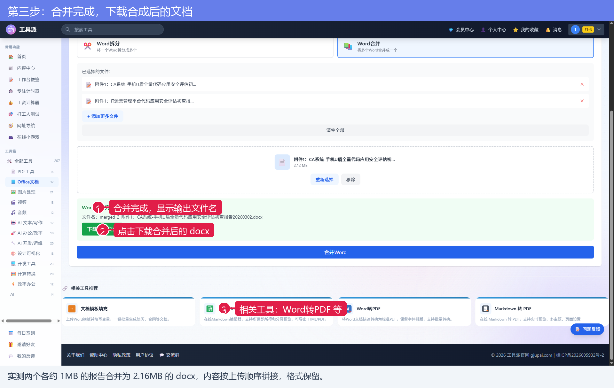The height and width of the screenshot is (388, 614).
Task: Select AI 开发/运维 category
Action: click(x=32, y=243)
